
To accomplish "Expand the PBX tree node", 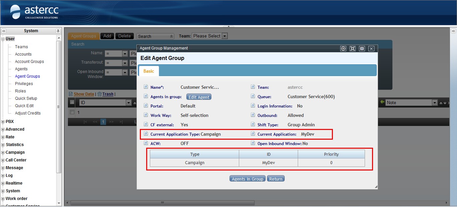I will point(3,122).
